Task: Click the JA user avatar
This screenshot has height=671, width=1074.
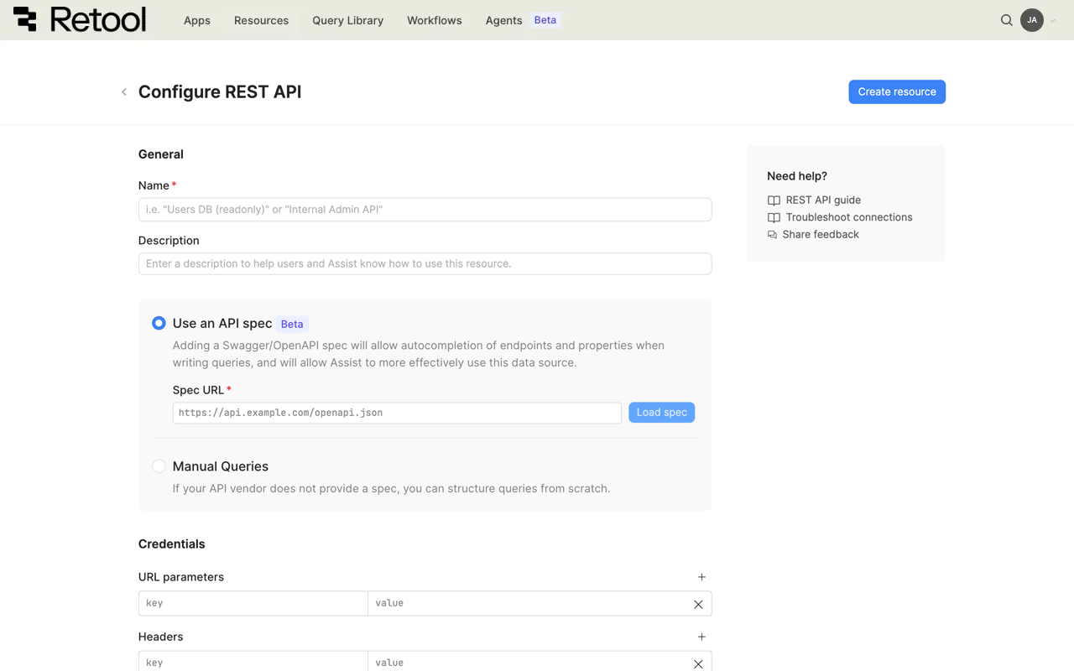Action: click(1031, 20)
